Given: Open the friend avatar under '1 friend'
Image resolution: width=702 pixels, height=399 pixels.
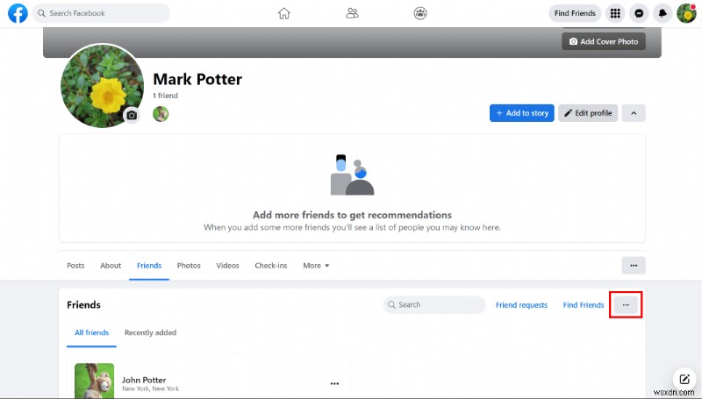Looking at the screenshot, I should tap(161, 114).
